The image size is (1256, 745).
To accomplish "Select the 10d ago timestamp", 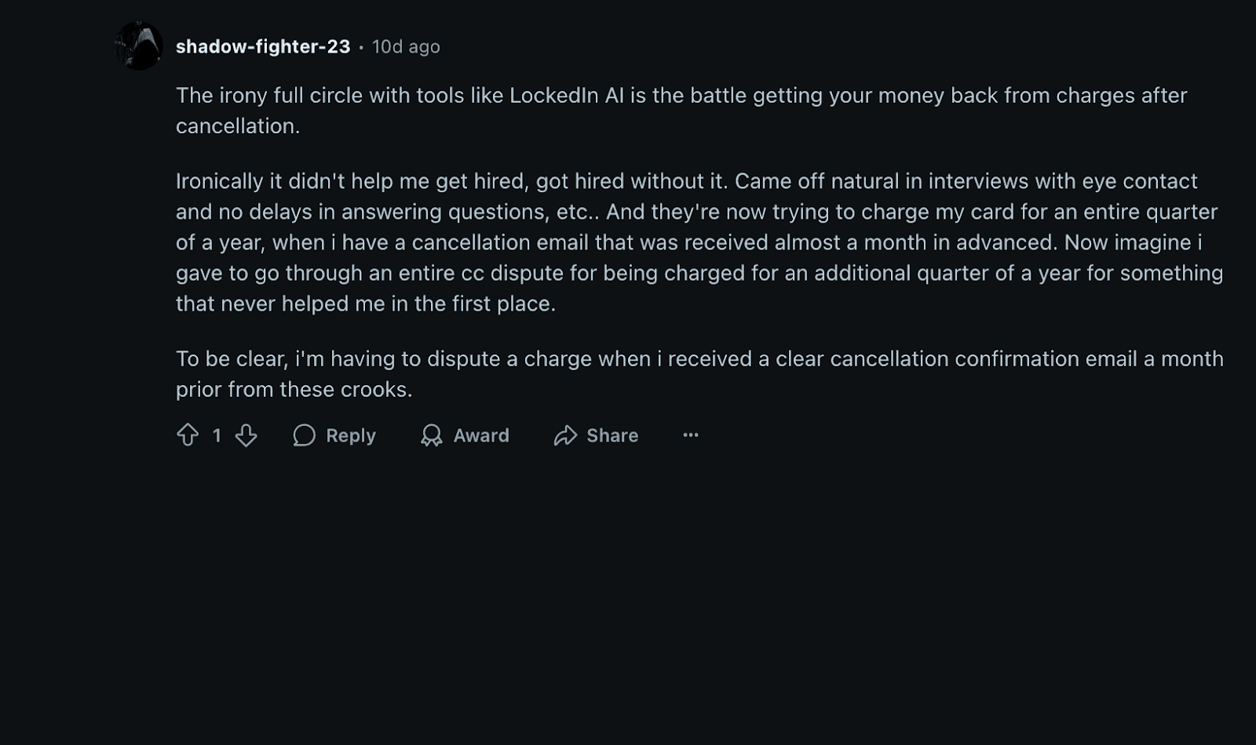I will (406, 46).
